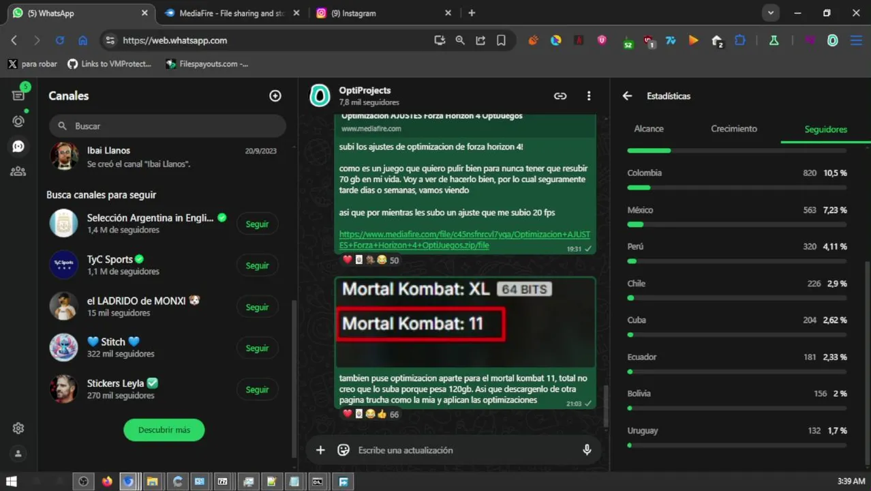The image size is (871, 491).
Task: Open the Status updates sidebar icon
Action: 18,121
